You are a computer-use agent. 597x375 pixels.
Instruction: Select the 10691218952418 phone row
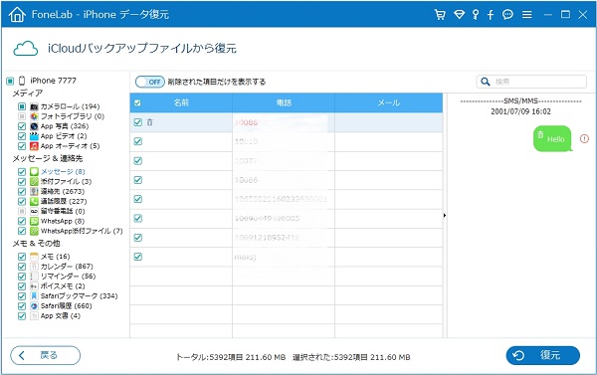click(287, 238)
